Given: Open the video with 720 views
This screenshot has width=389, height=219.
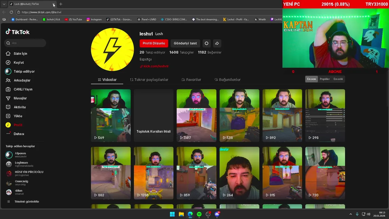Looking at the screenshot, I should 325,173.
